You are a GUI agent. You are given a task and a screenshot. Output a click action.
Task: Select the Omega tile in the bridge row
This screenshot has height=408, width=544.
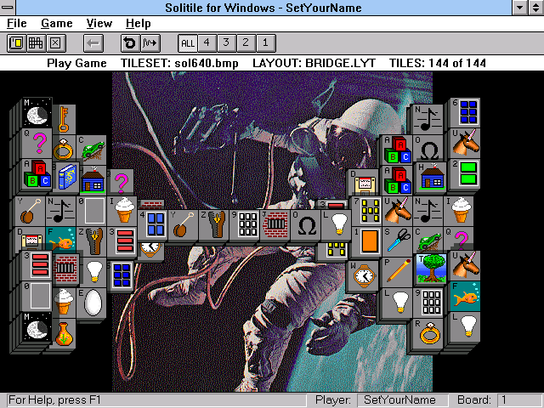306,224
